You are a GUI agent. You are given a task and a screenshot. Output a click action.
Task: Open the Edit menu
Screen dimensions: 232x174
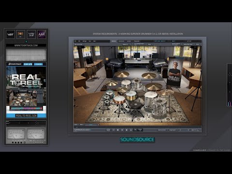pos(79,41)
